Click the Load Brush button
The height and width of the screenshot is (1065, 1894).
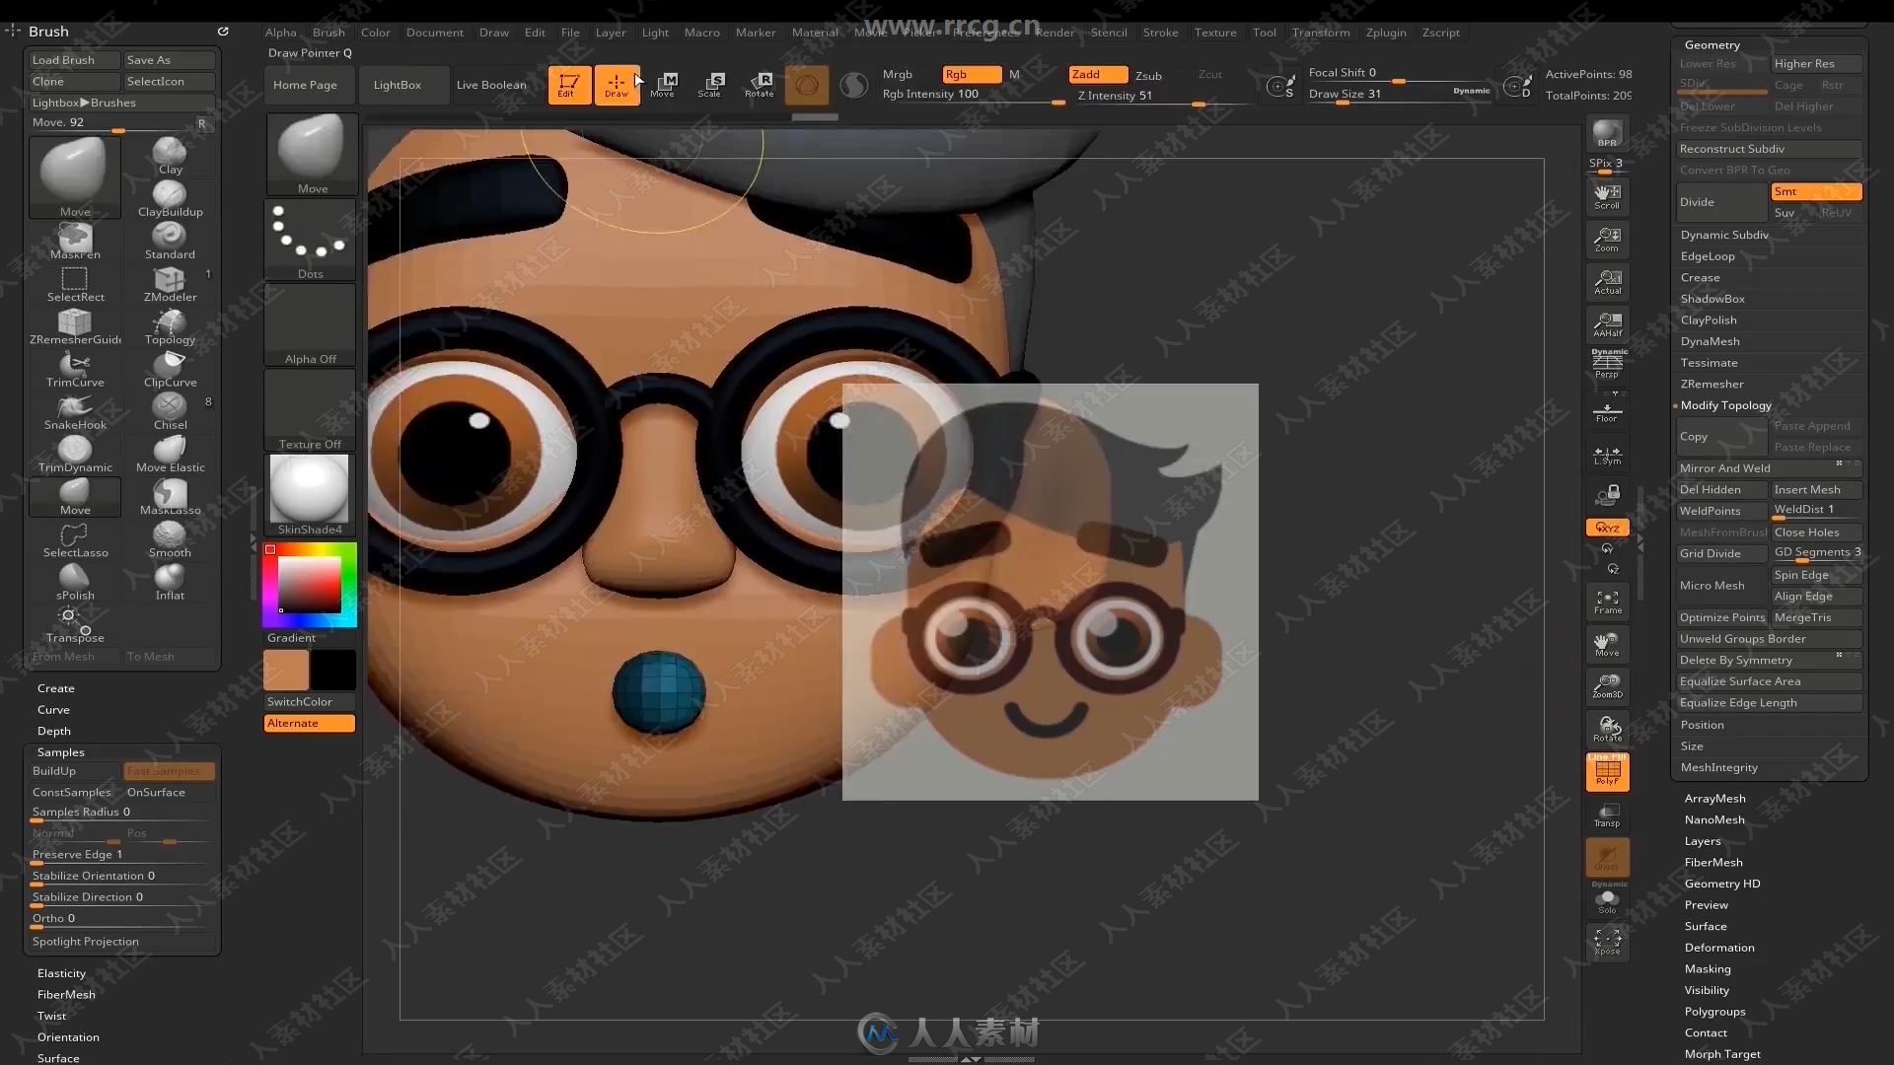click(74, 60)
